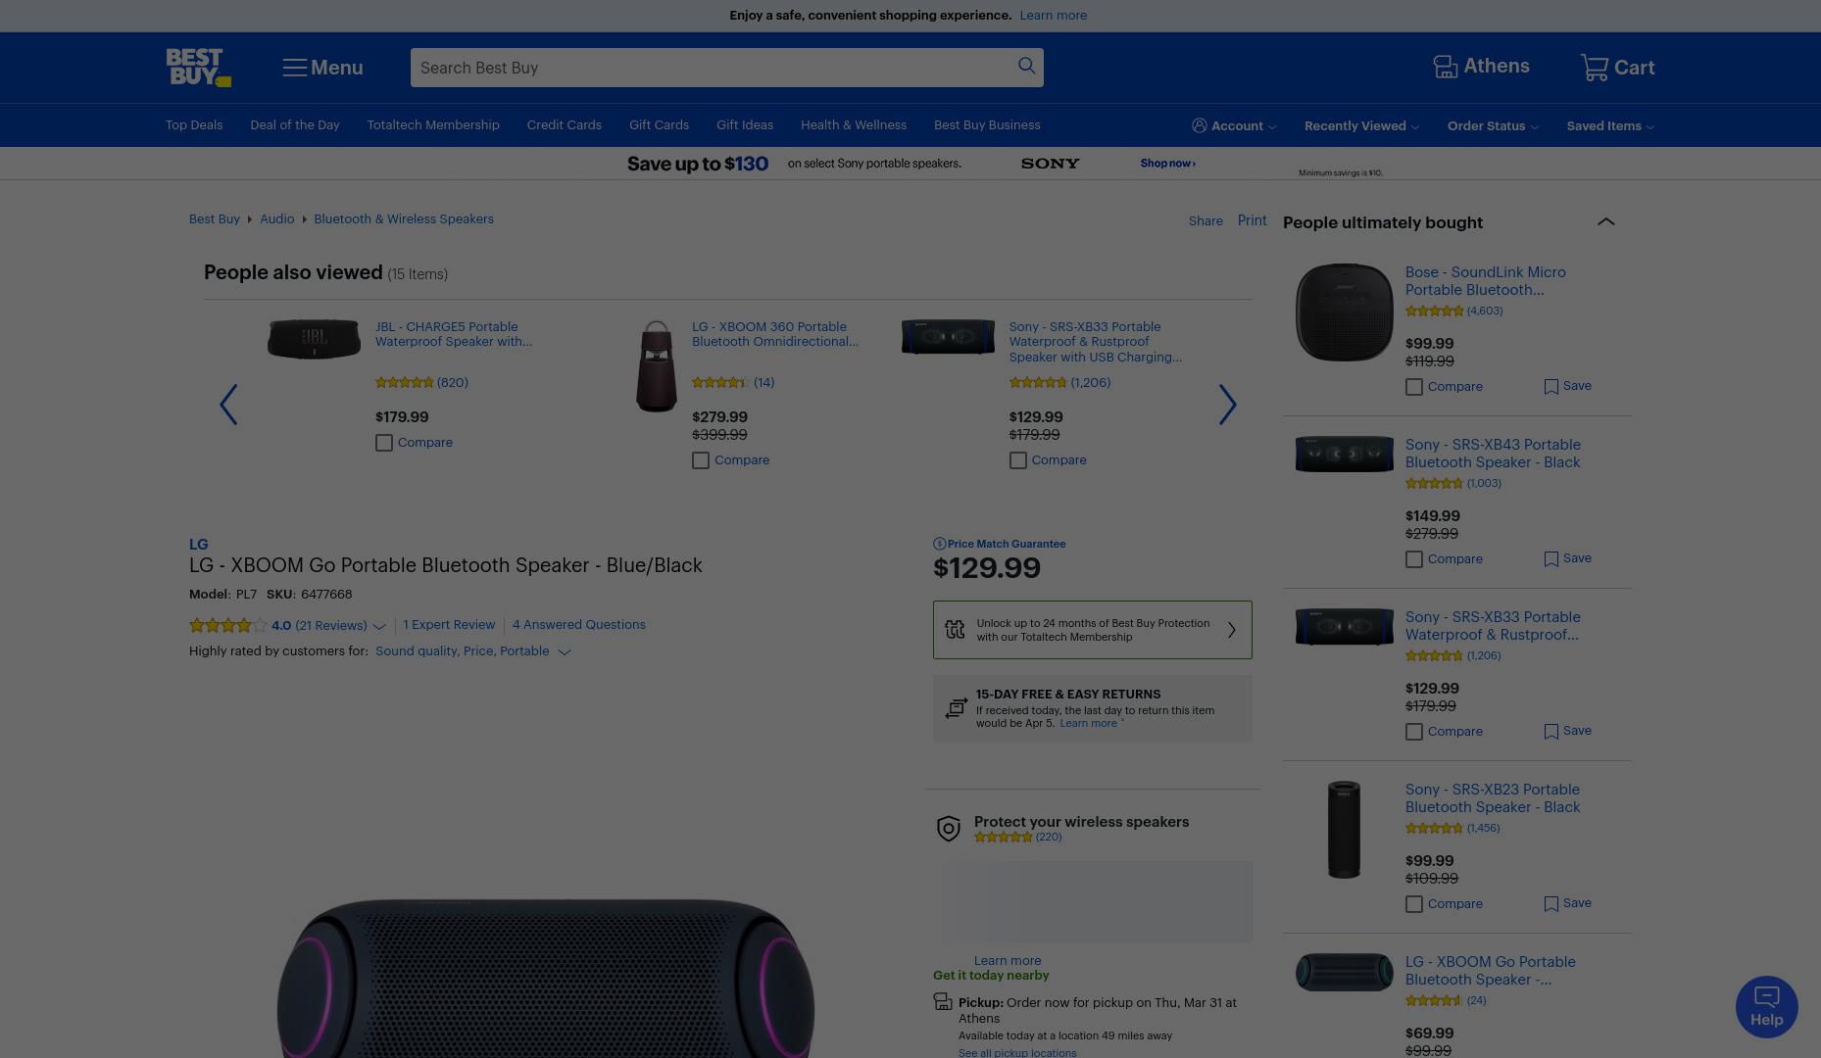Show next People also viewed items
The height and width of the screenshot is (1058, 1821).
click(x=1227, y=405)
